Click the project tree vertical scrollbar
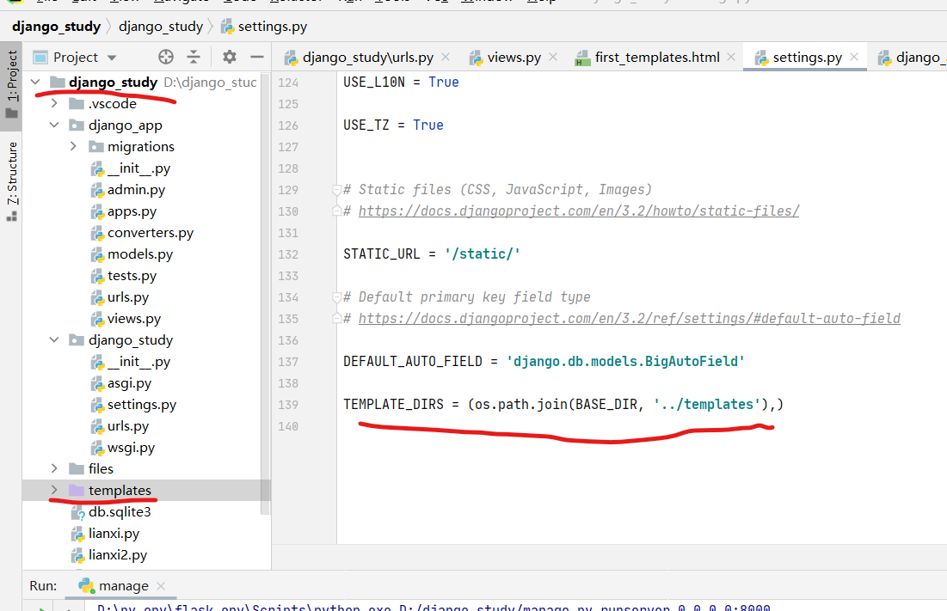This screenshot has width=947, height=611. coord(266,293)
